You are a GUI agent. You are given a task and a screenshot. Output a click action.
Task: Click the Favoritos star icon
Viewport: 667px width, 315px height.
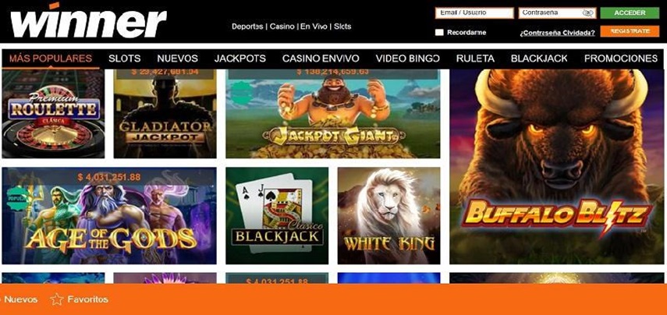[57, 299]
